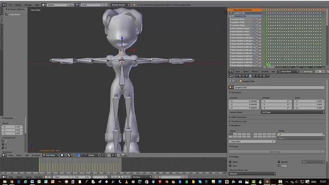Viewport: 329px width, 185px height.
Task: Open the 3D View editor type selector
Action: click(x=4, y=155)
